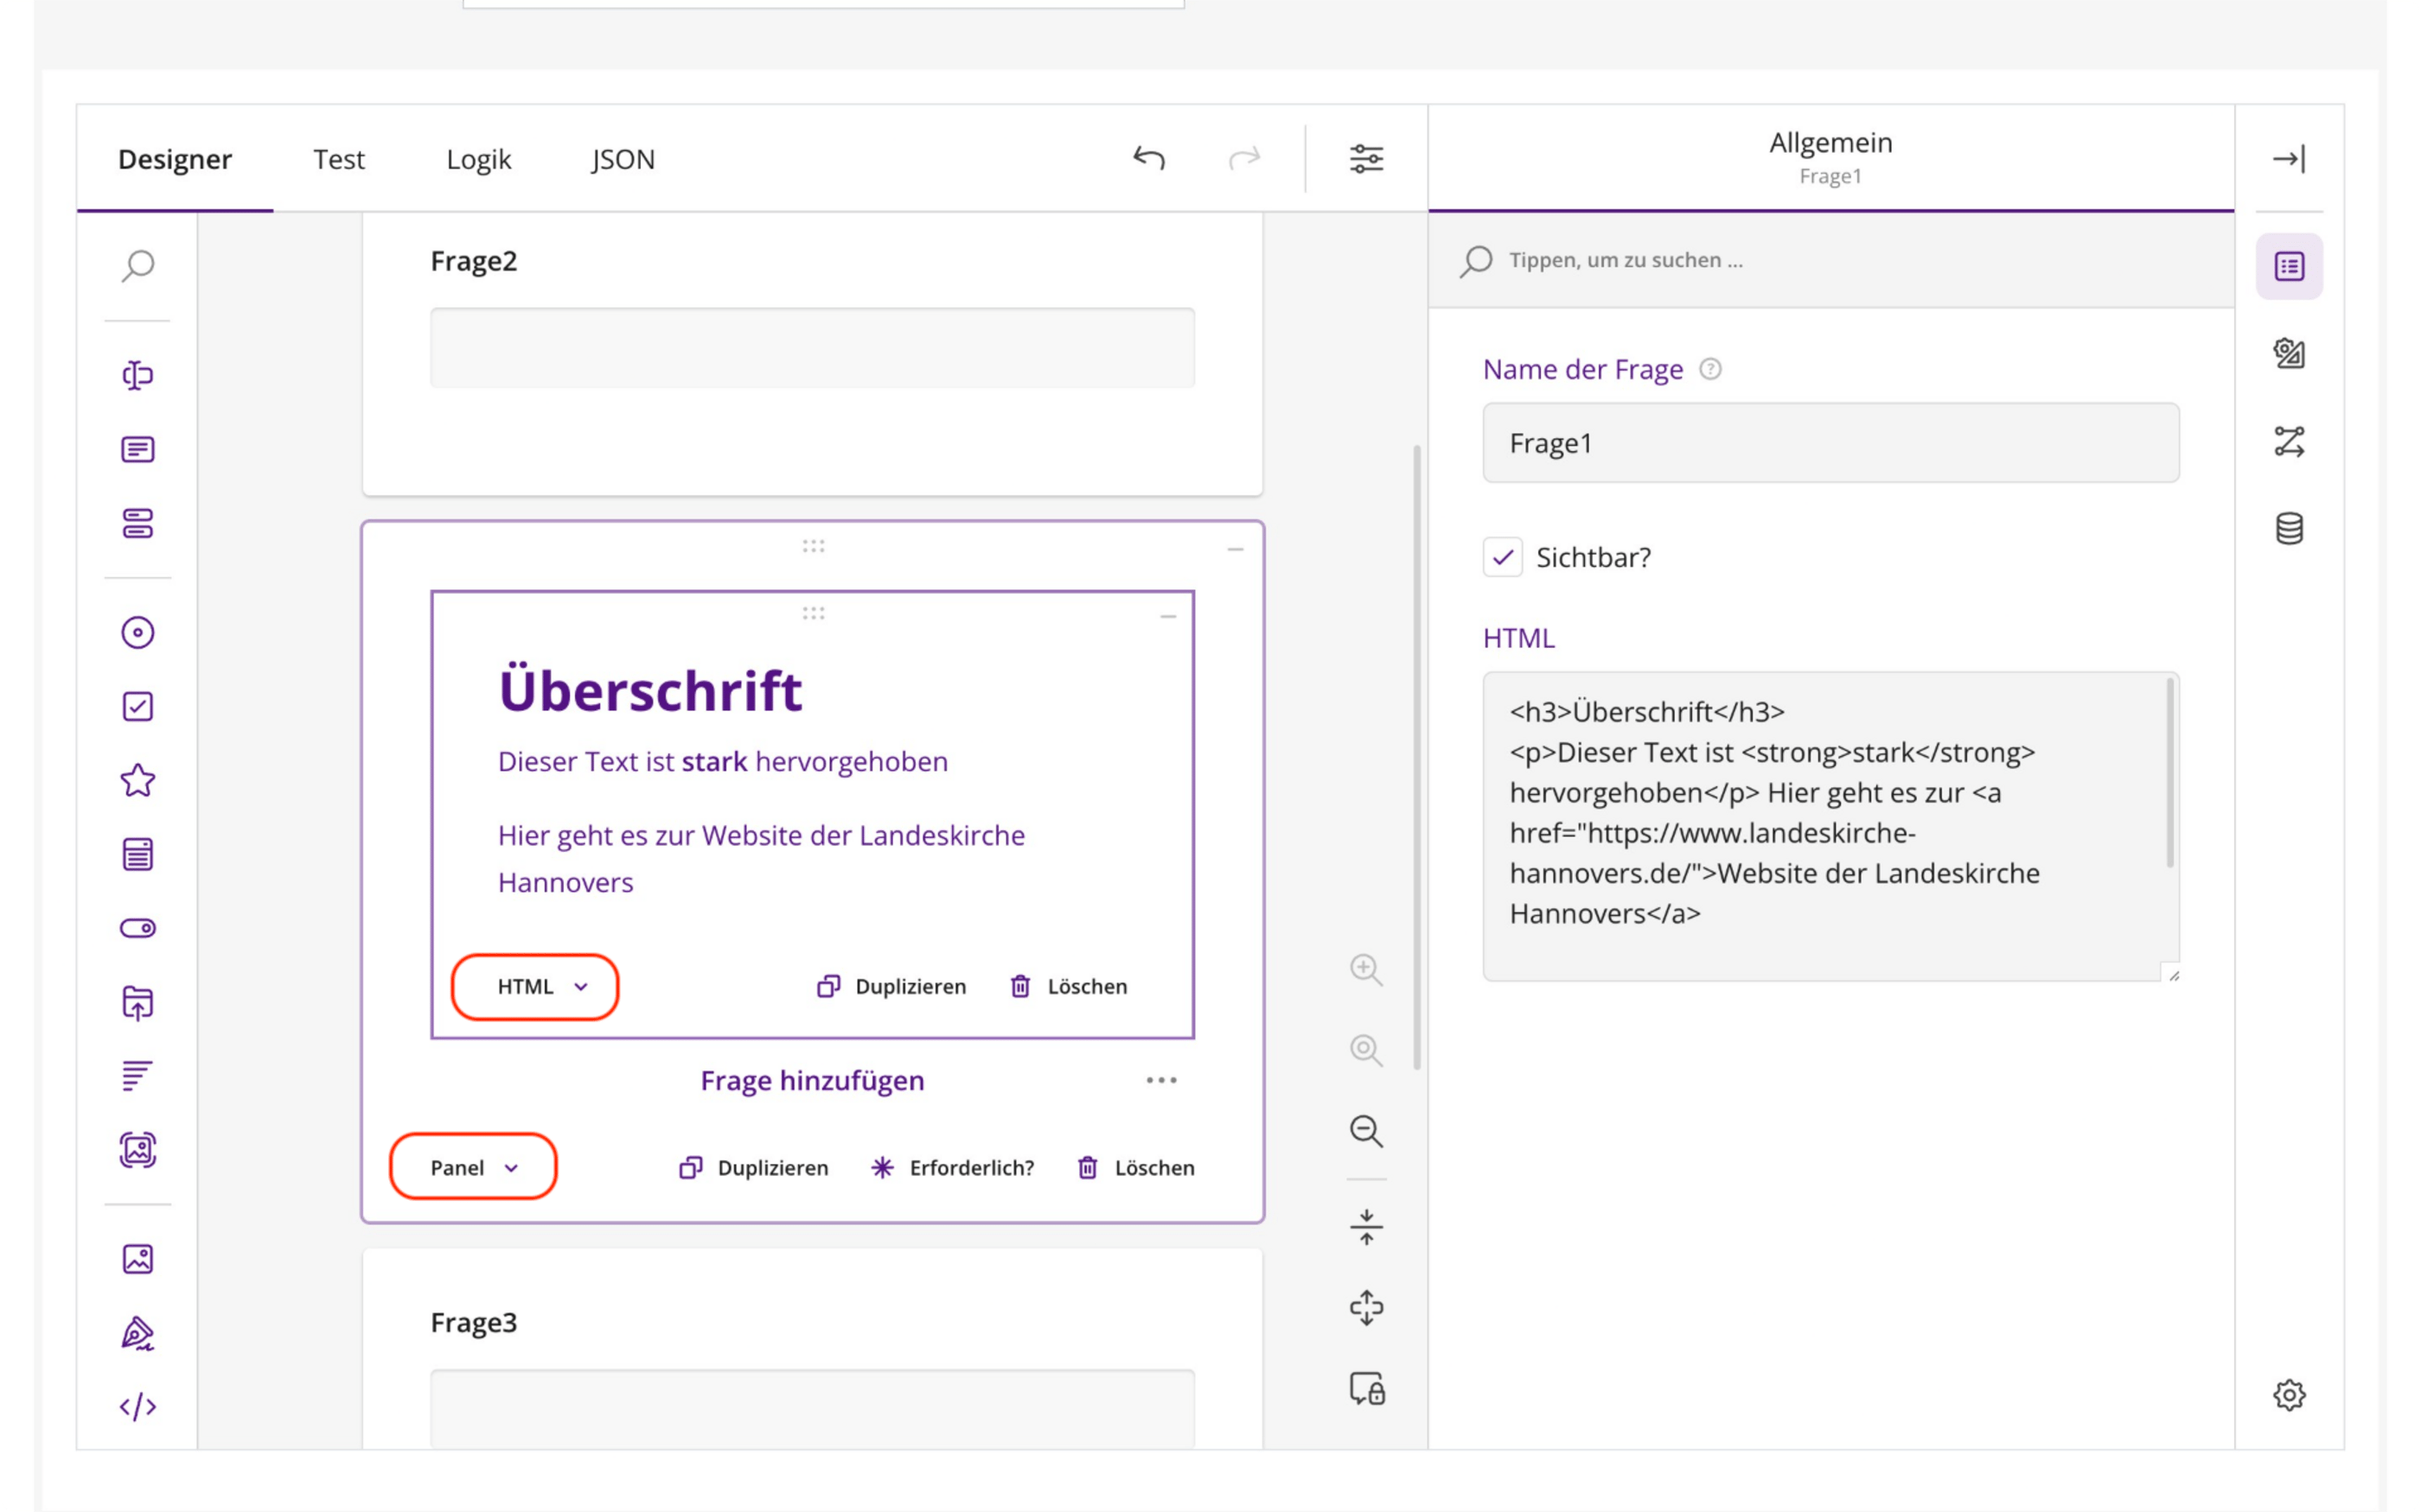Select the yes/no toggle tool
This screenshot has height=1512, width=2421.
point(138,928)
